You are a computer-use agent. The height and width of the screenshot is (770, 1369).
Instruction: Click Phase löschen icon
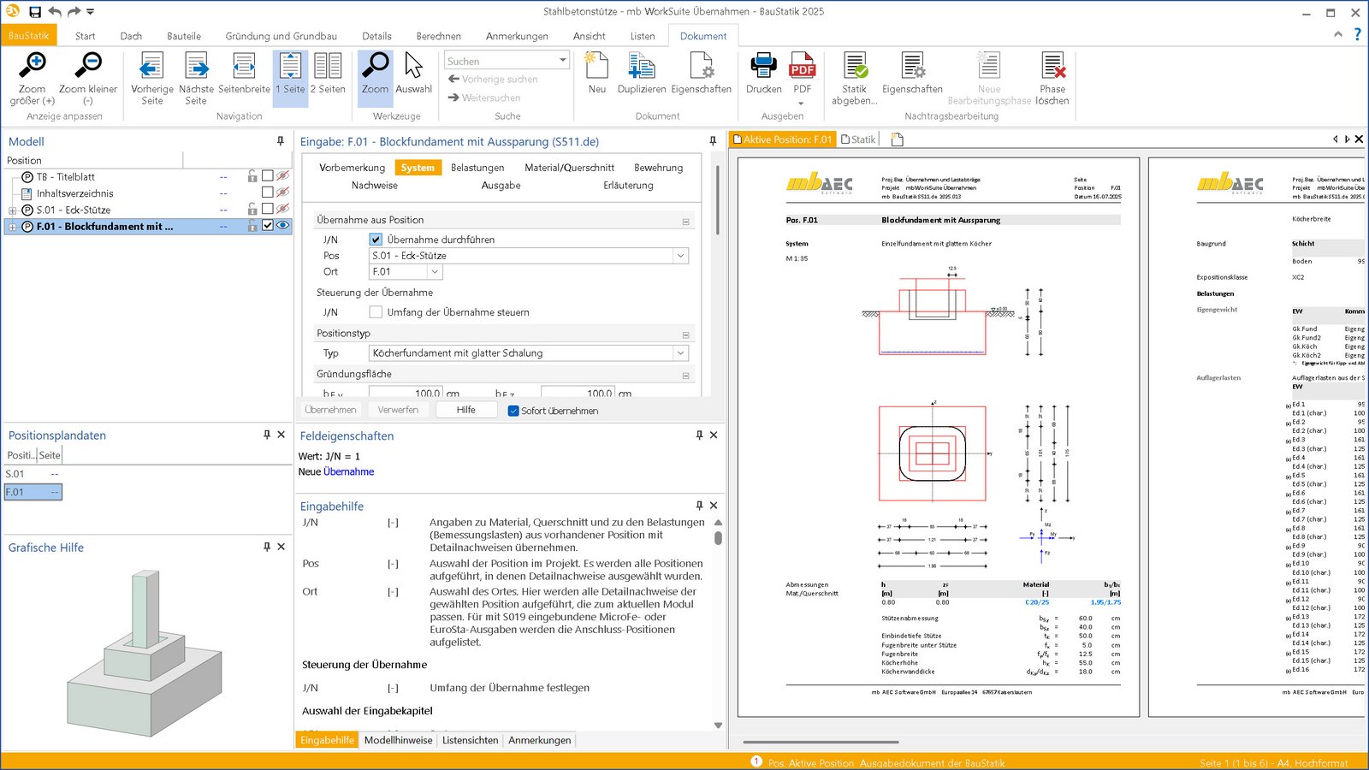pos(1052,65)
